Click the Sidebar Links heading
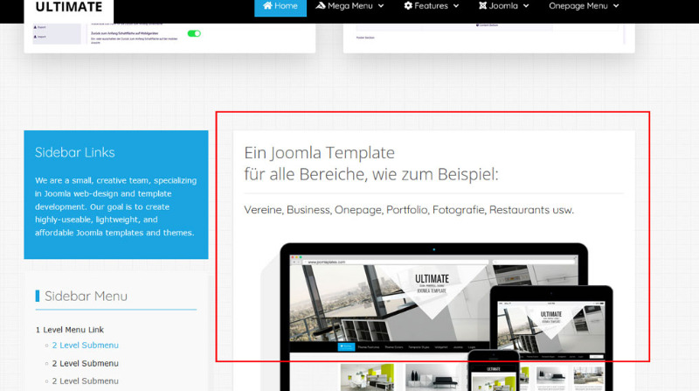 click(75, 152)
